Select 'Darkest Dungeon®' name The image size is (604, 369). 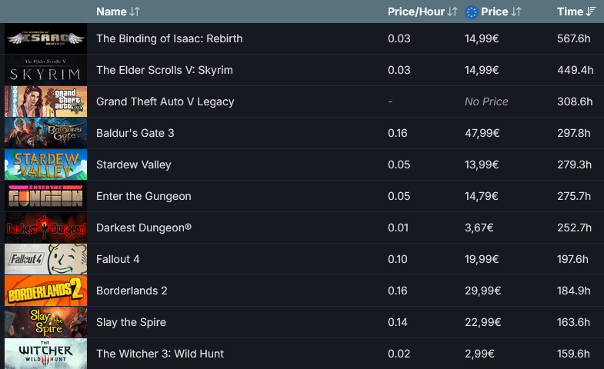[x=144, y=228]
